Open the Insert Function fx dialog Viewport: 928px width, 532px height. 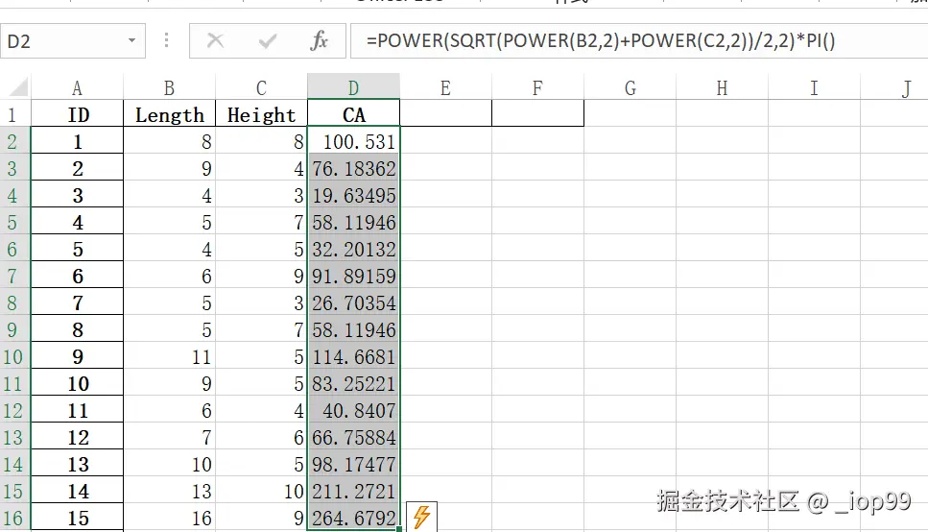pyautogui.click(x=319, y=41)
